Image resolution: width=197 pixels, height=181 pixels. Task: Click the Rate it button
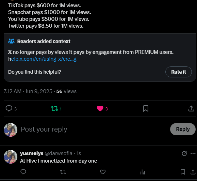[179, 72]
